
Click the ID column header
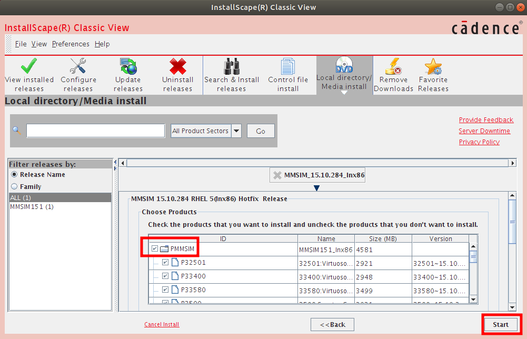point(223,238)
